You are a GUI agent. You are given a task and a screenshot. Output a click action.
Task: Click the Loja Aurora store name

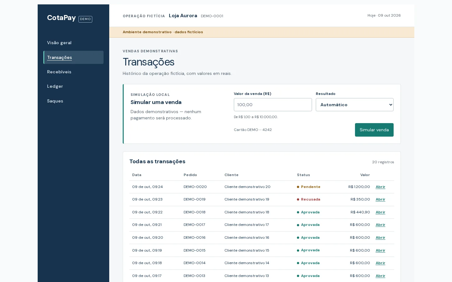[x=183, y=16]
